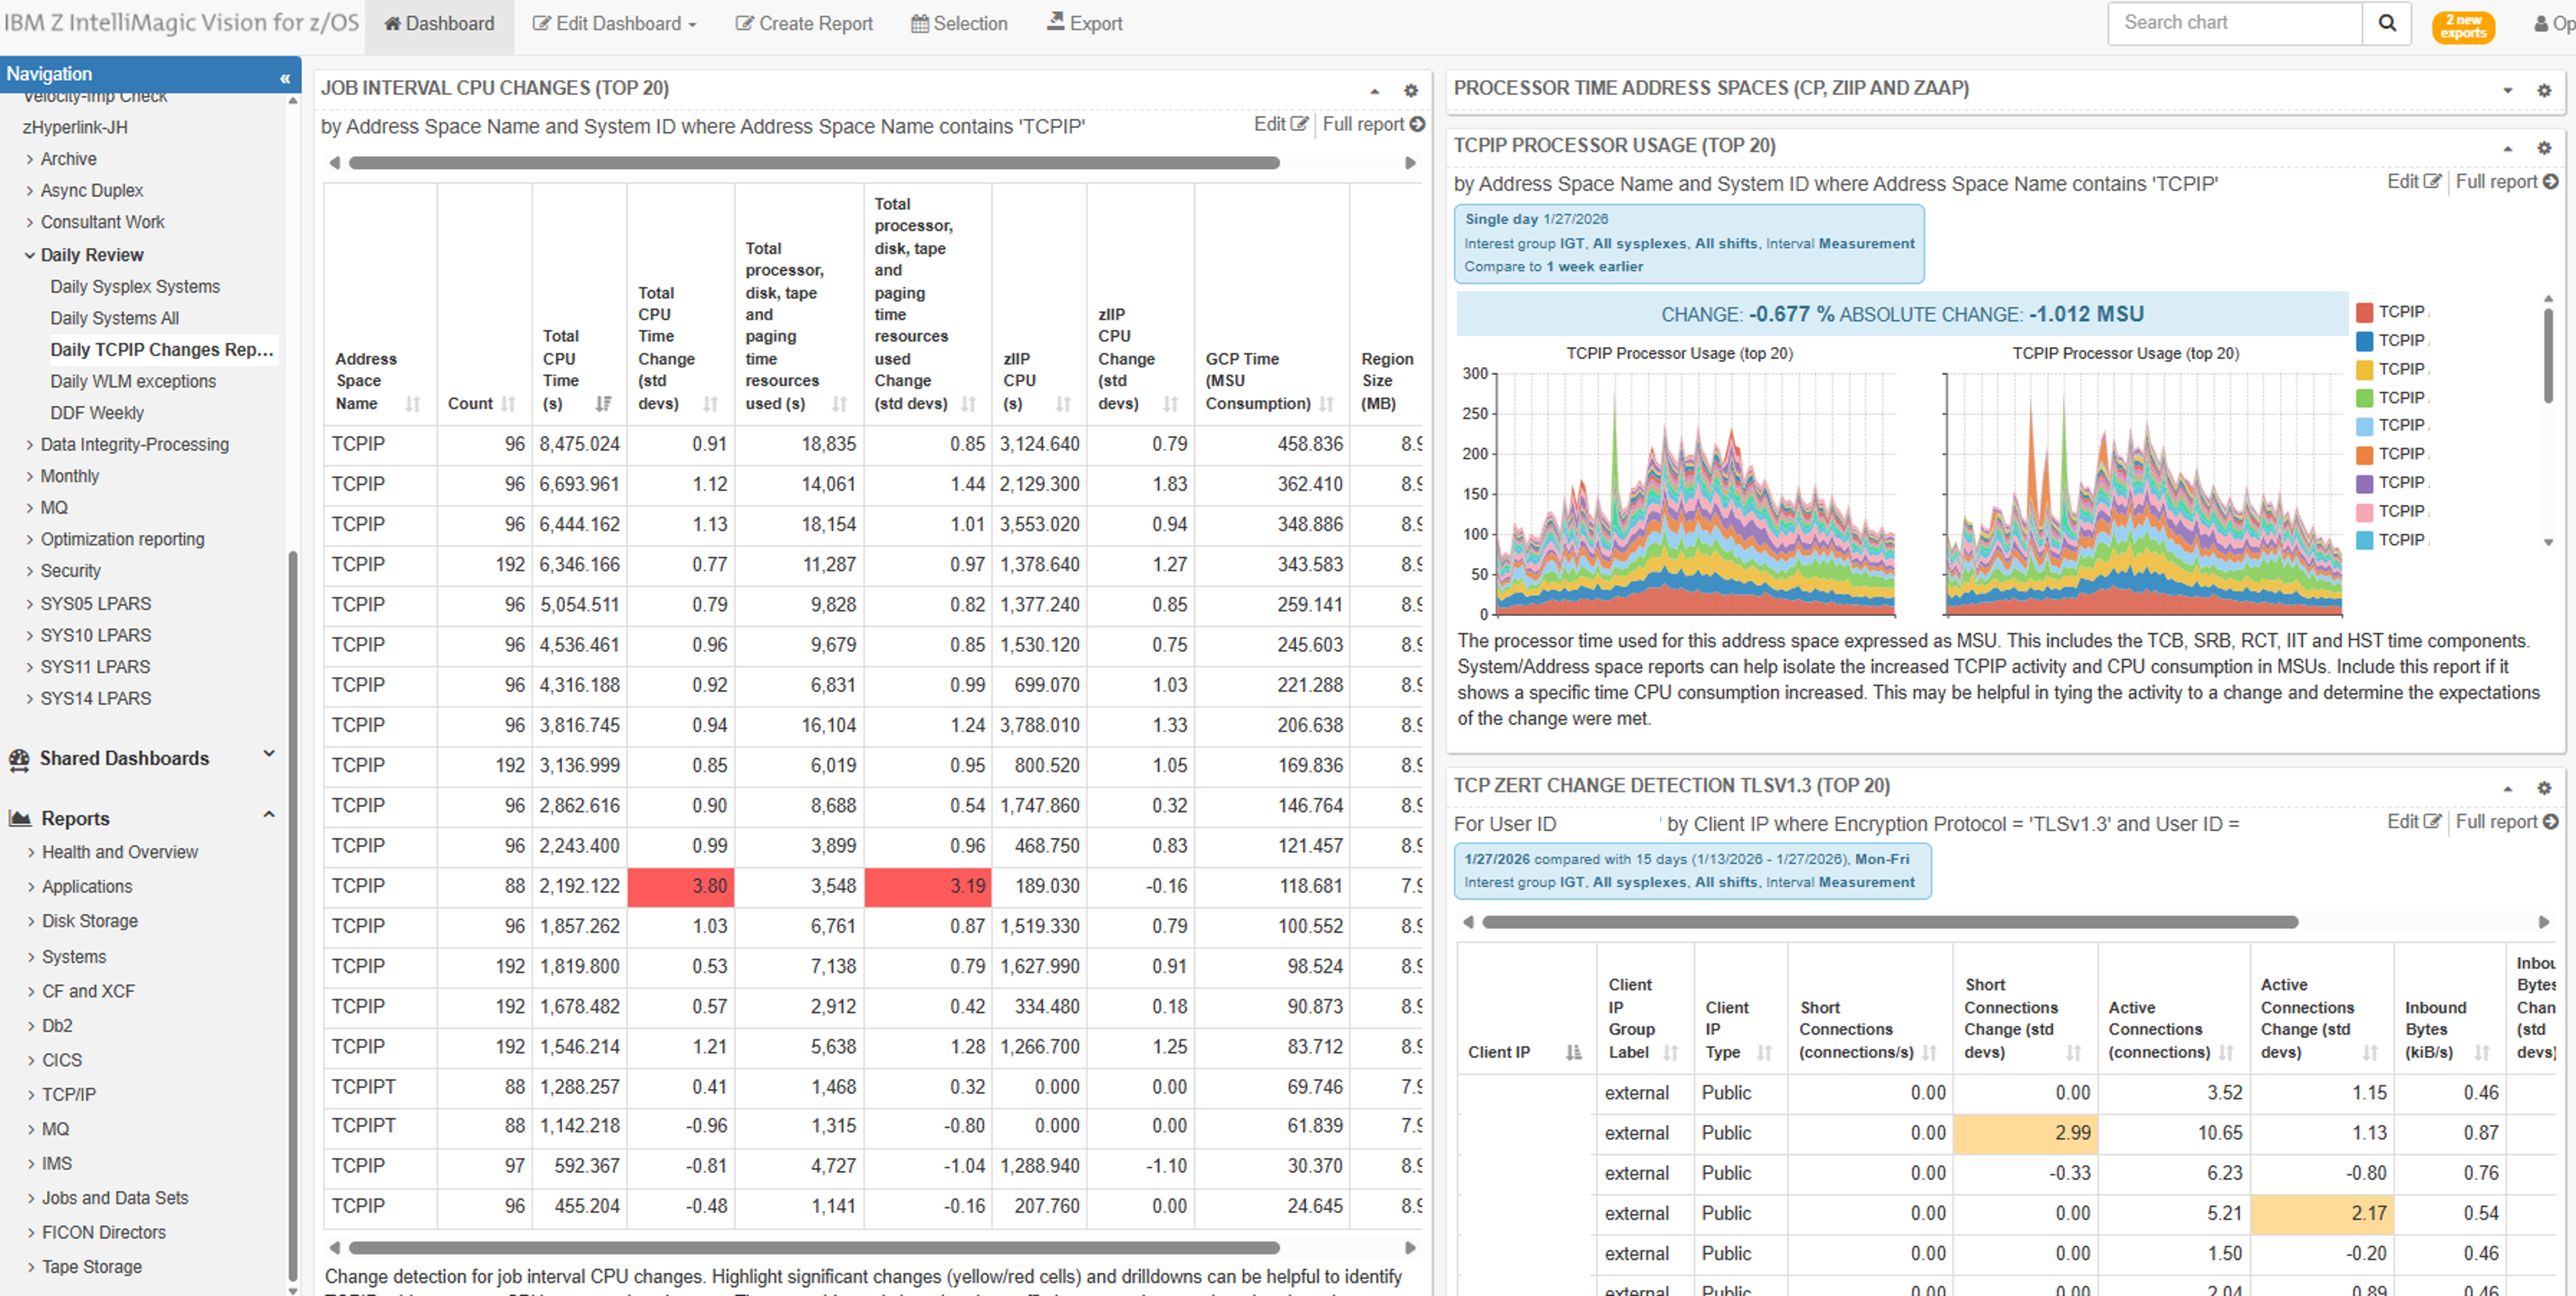Open Full report for TCPIP Processor Usage
Image resolution: width=2576 pixels, height=1296 pixels.
coord(2507,182)
